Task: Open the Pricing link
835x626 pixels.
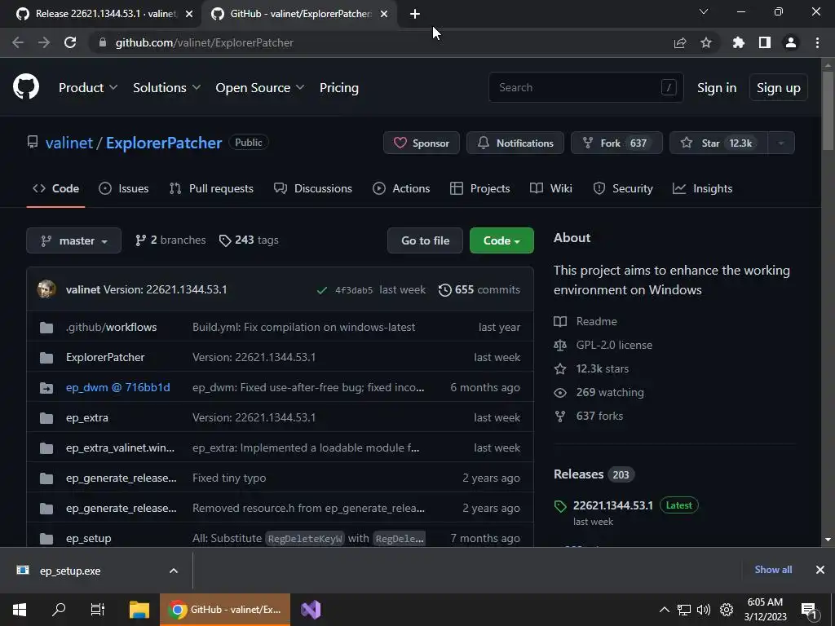Action: (x=338, y=87)
